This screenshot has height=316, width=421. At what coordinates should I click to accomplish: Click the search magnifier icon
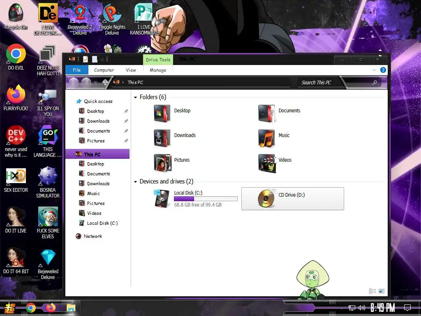coord(375,82)
